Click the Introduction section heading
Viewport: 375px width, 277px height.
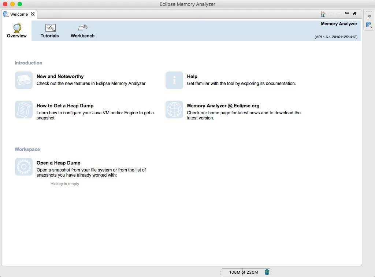click(x=29, y=63)
